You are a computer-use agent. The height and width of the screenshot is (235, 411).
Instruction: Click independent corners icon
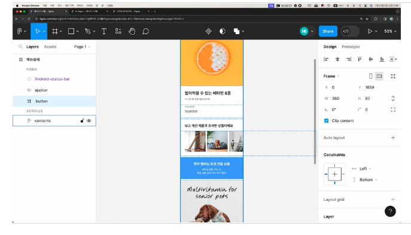(393, 109)
